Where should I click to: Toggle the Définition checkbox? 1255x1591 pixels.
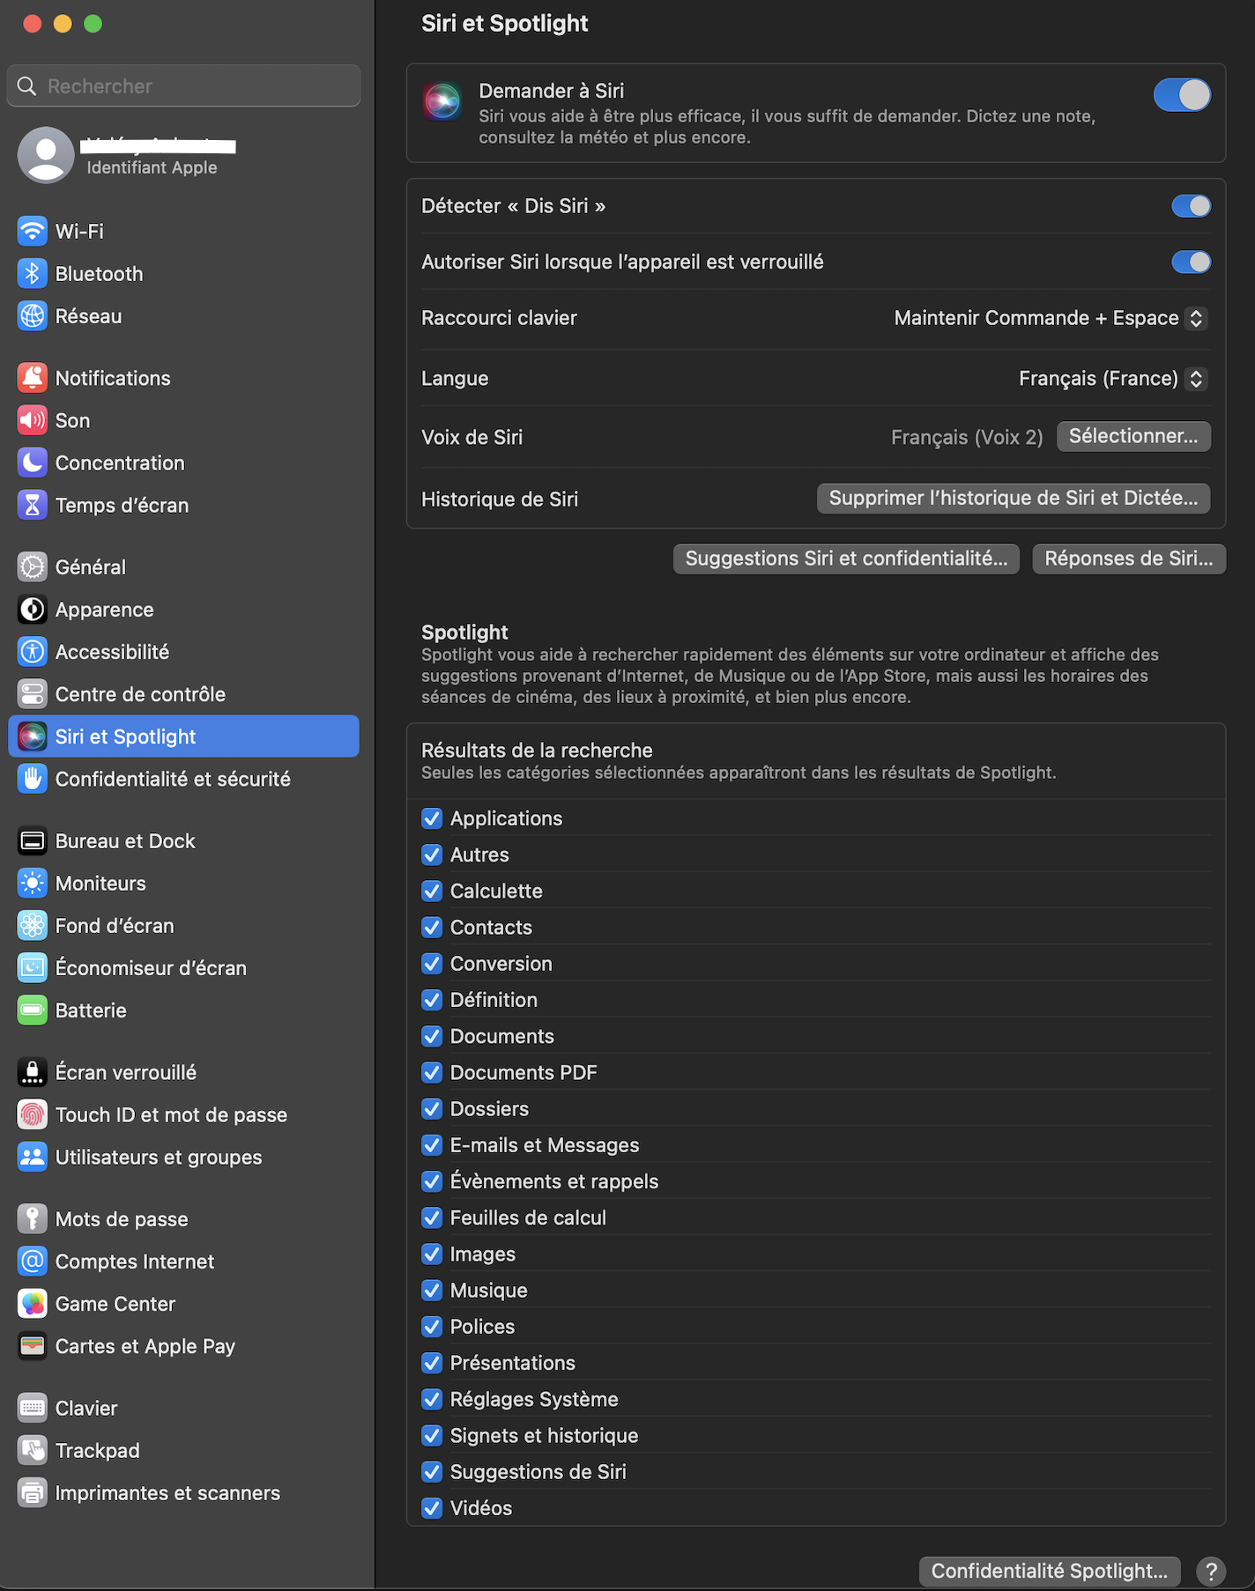(x=432, y=1000)
